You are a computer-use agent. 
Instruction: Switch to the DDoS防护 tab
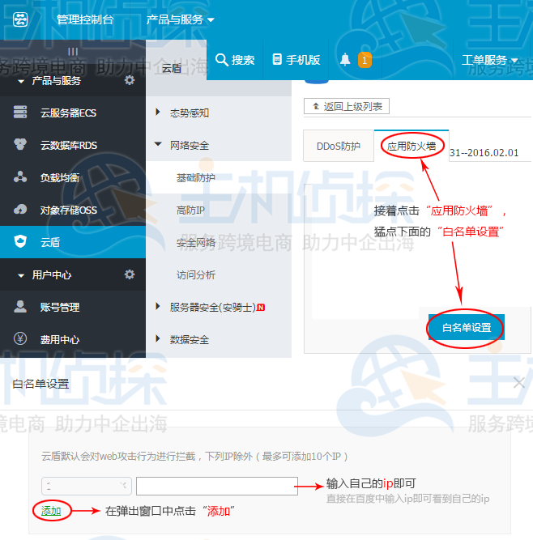coord(339,146)
